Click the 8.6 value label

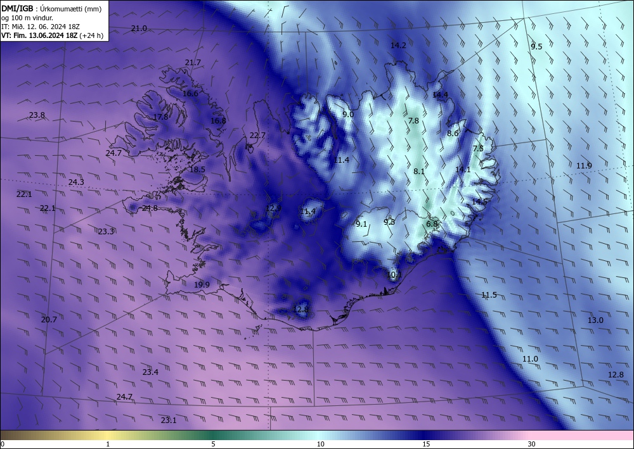(x=453, y=134)
